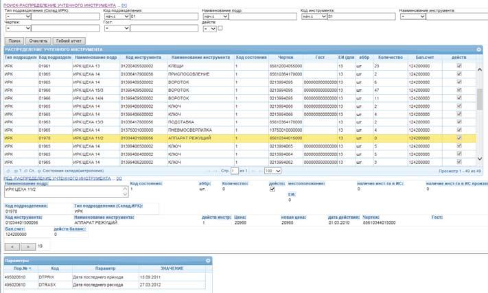Open Гост operator dropdown
The width and height of the screenshot is (488, 293).
117,28
